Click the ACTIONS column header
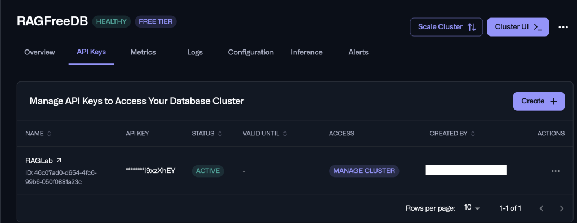Viewport: 577px width, 223px height. click(x=551, y=134)
